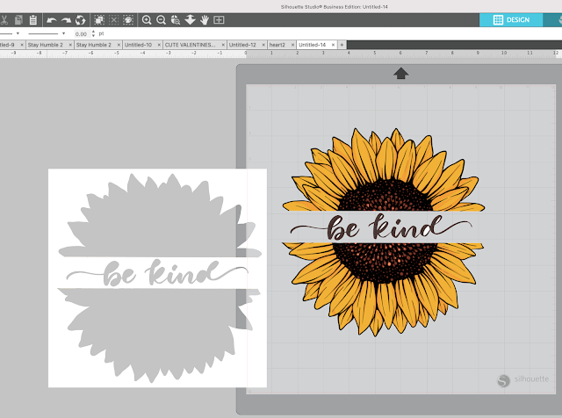Click the gray 'be kind' text shape
Image resolution: width=562 pixels, height=418 pixels.
pos(157,273)
